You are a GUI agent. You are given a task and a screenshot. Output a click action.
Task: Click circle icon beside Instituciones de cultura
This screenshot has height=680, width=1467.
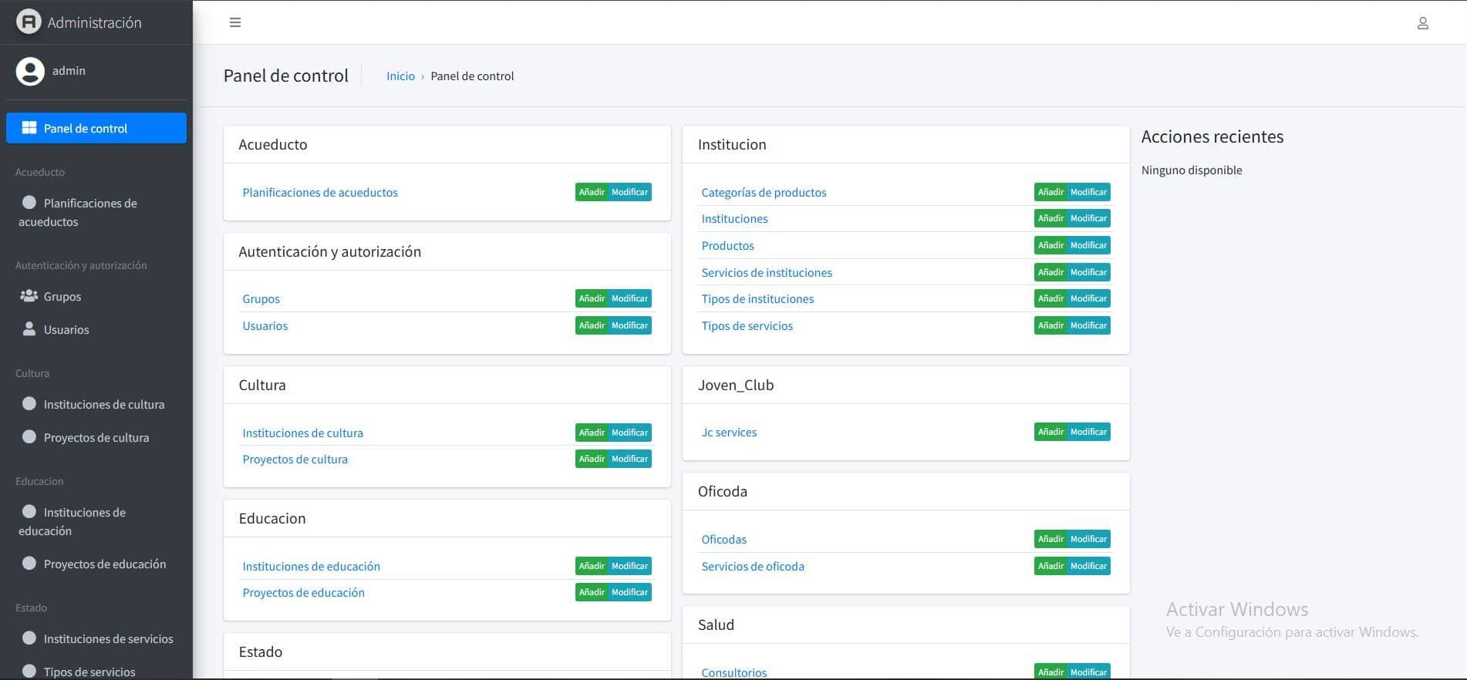29,403
